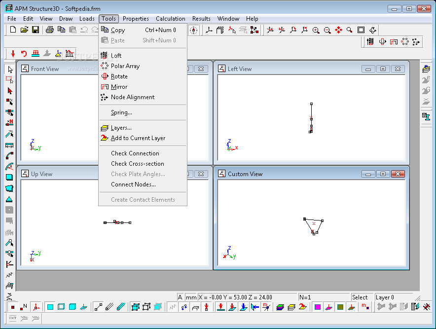Click the Front View title icon
The image size is (436, 329).
25,69
